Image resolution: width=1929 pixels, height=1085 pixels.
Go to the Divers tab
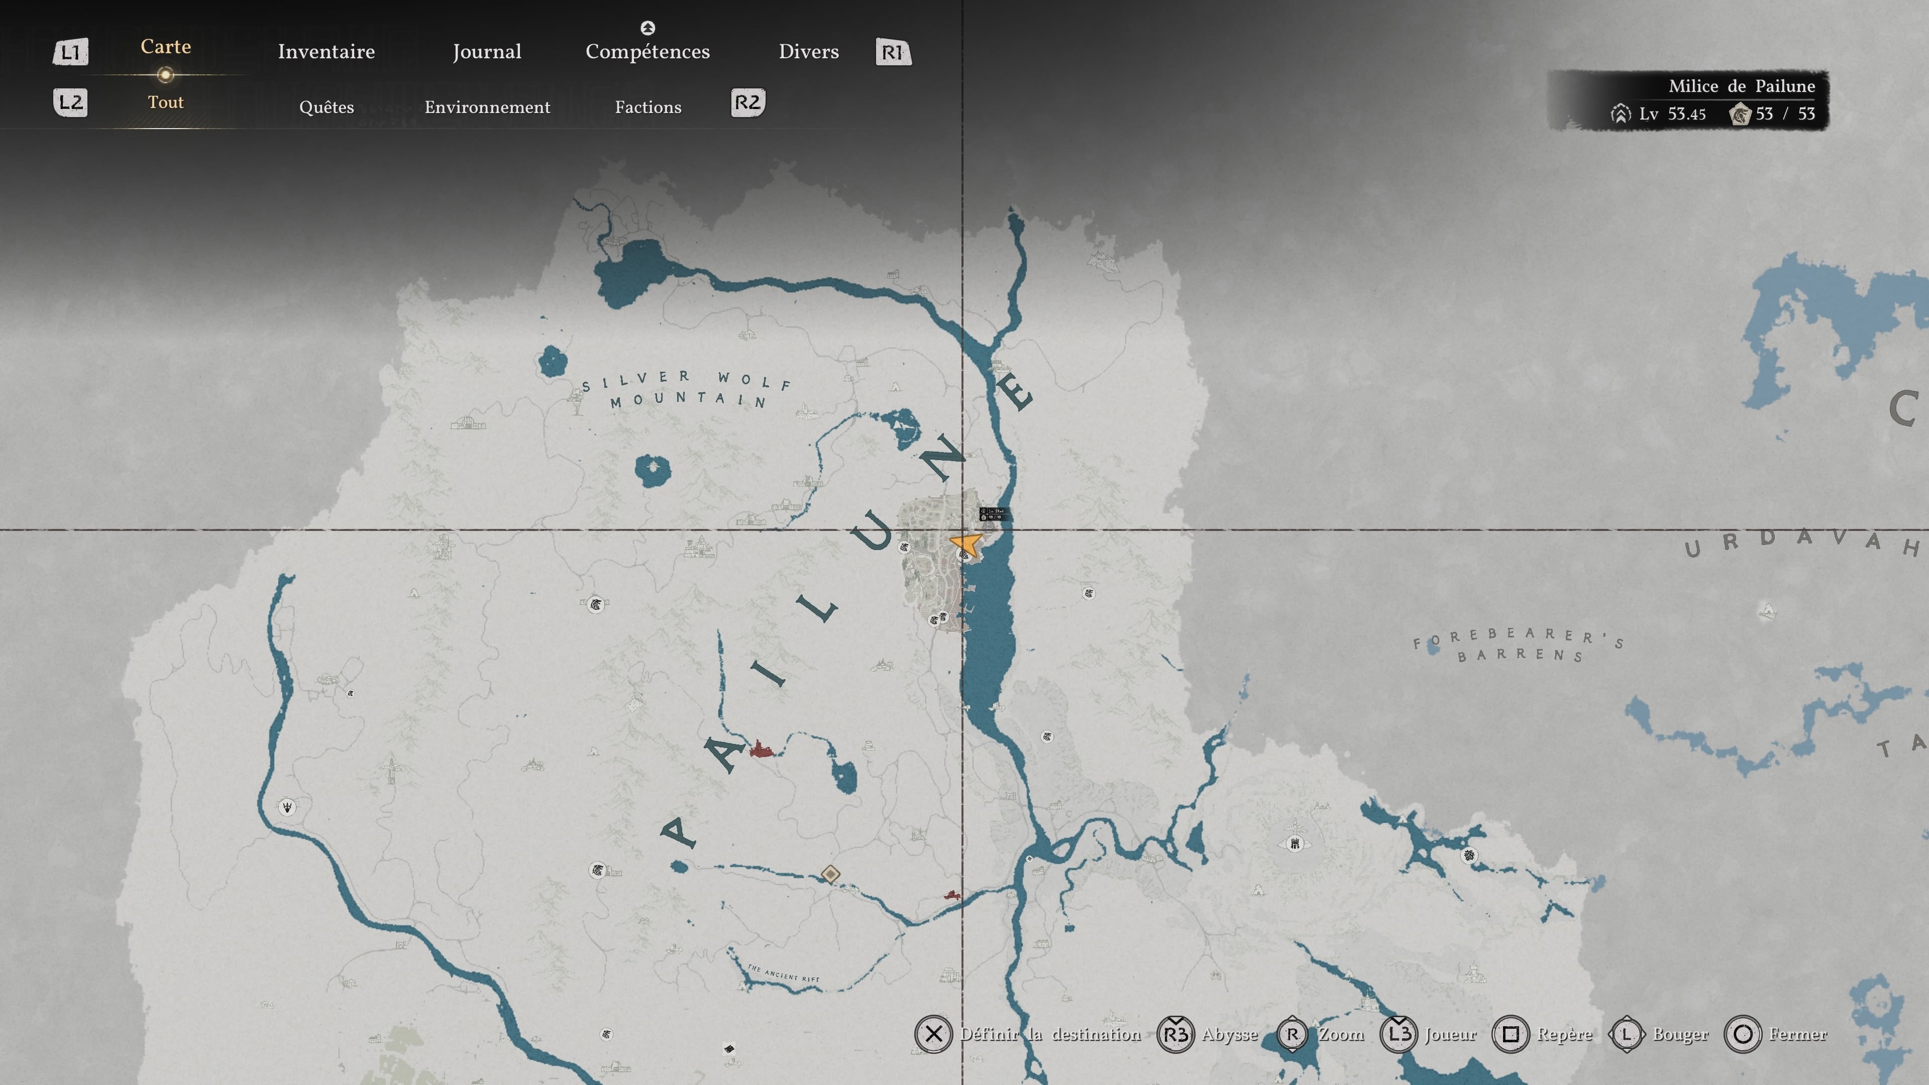809,52
